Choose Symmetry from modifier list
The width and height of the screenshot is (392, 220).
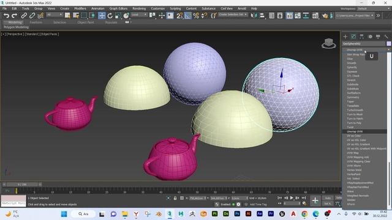[x=353, y=97]
